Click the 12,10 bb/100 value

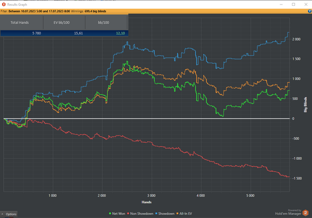pos(120,33)
